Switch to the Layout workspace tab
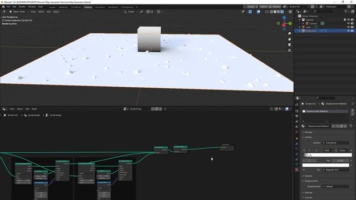The width and height of the screenshot is (356, 200). point(52,7)
